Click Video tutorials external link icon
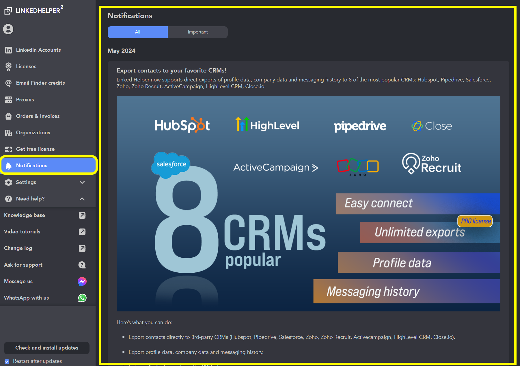Image resolution: width=520 pixels, height=366 pixels. point(82,232)
